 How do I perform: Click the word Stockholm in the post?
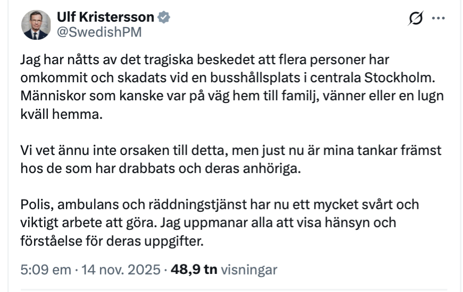[399, 78]
